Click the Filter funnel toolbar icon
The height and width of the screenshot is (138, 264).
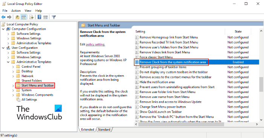(x=54, y=17)
